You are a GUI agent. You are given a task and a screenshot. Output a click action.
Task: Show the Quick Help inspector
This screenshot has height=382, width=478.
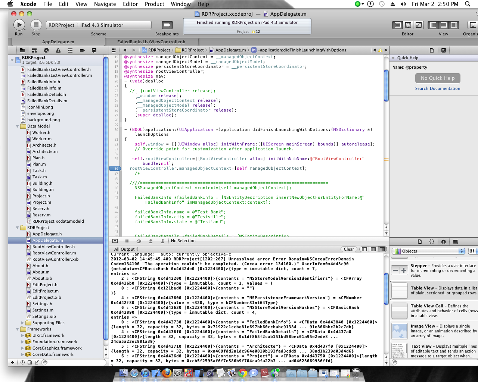coord(444,50)
